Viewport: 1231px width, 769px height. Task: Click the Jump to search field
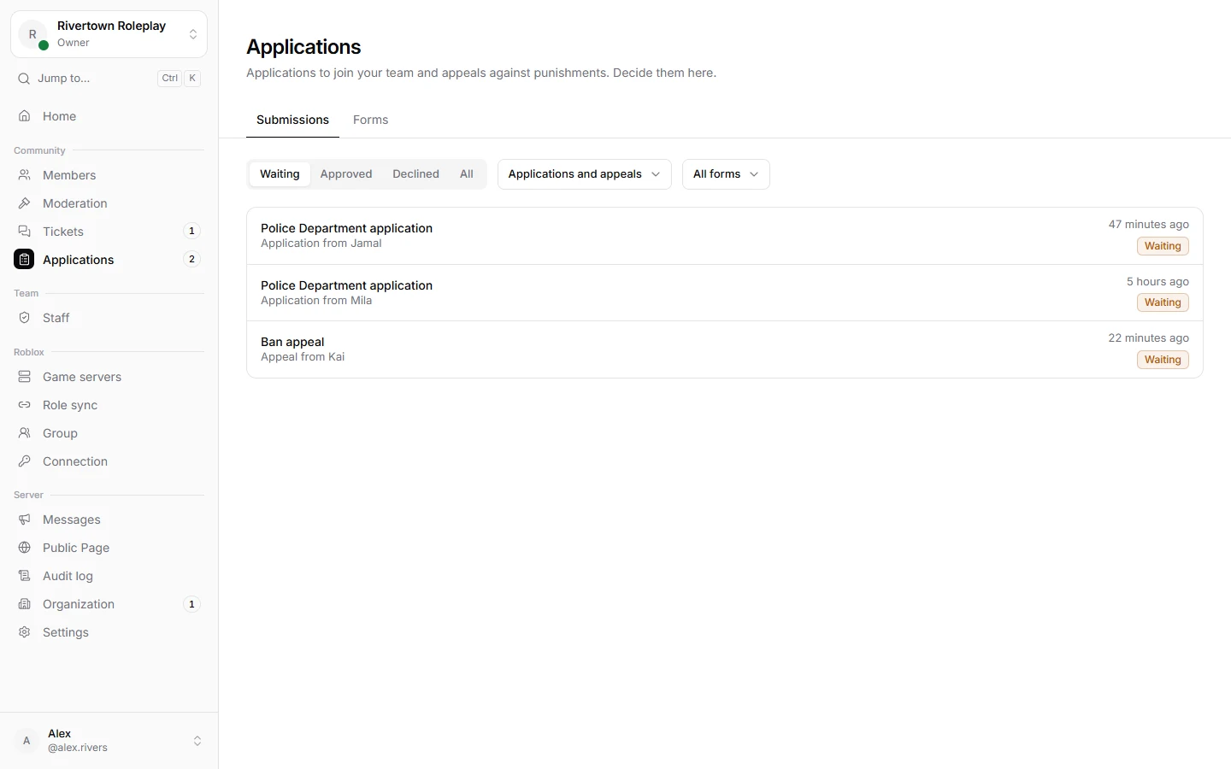tap(109, 79)
